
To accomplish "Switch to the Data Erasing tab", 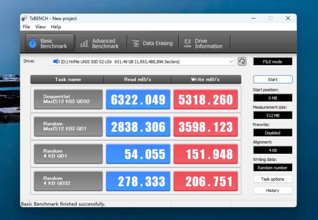I will [x=153, y=43].
